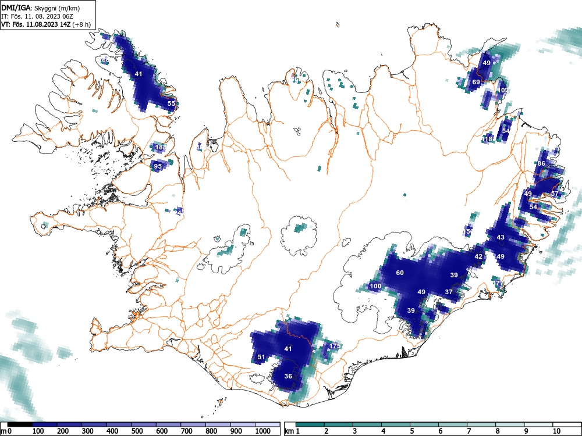Screen dimensions: 582x436
Task: Click the visibility value 175 on the map
Action: click(x=335, y=346)
